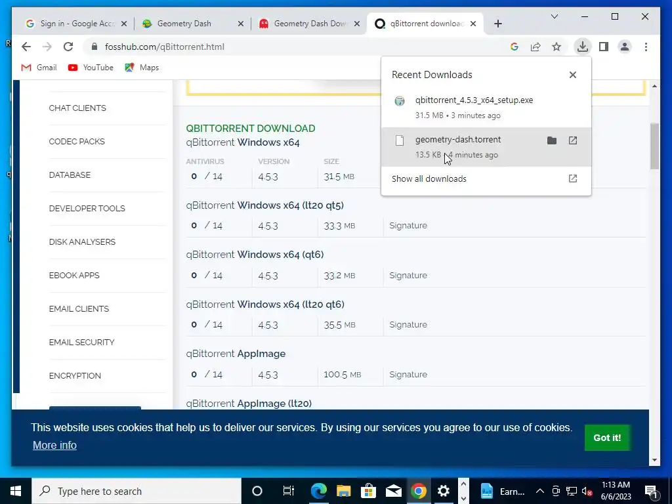Open CHAT CLIENTS category
The height and width of the screenshot is (504, 672).
[77, 108]
